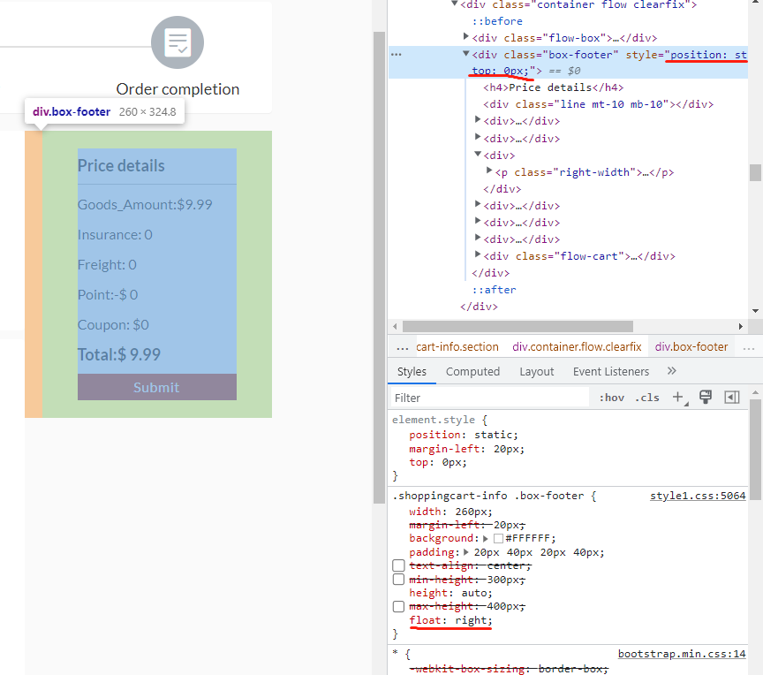This screenshot has width=763, height=675.
Task: Select cart-info.section breadcrumb
Action: (x=457, y=347)
